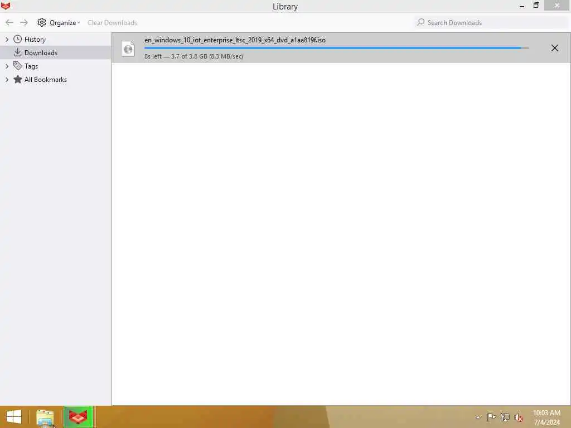Click the Library title bar app icon
This screenshot has width=571, height=428.
click(6, 6)
